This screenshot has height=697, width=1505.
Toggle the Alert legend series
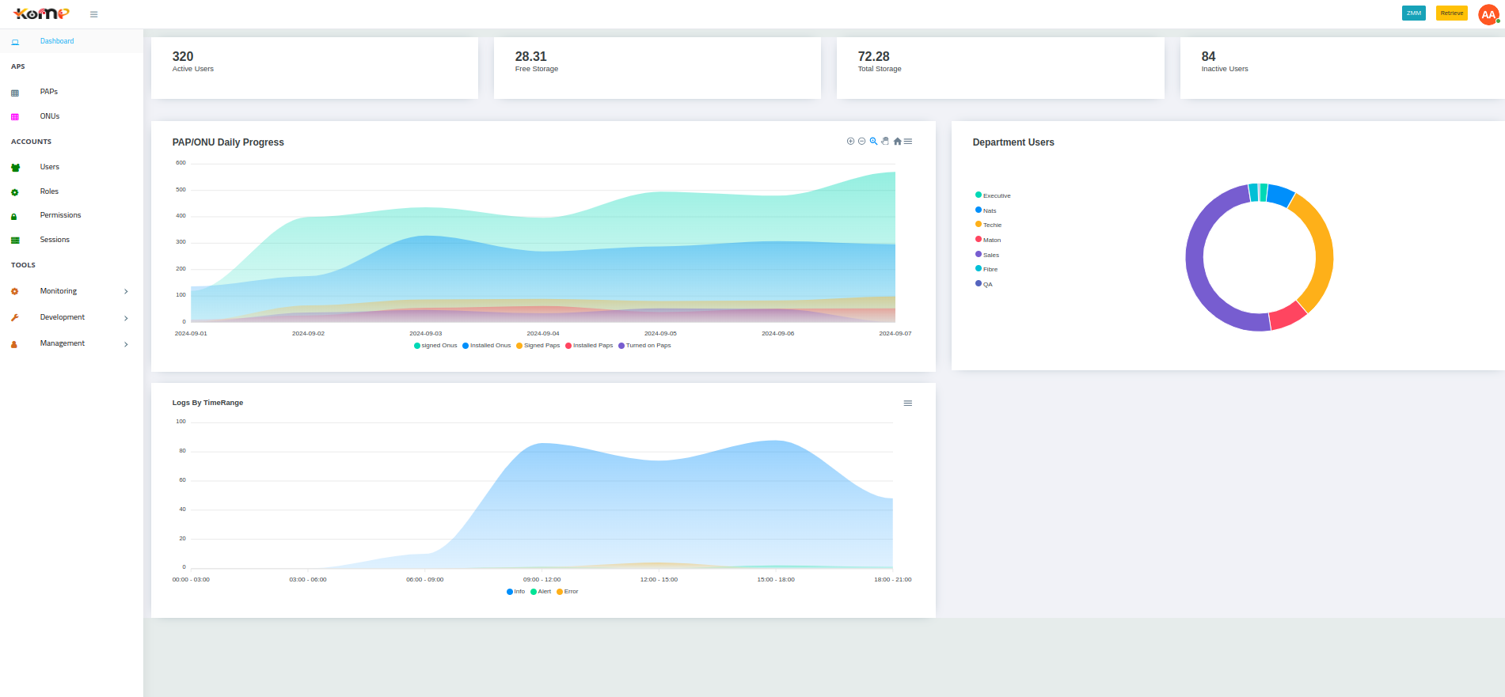[541, 592]
